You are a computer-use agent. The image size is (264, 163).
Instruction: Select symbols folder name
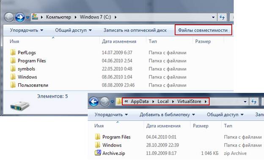point(26,69)
